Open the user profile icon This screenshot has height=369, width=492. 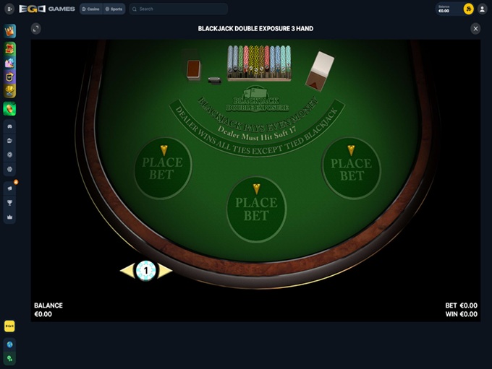482,9
